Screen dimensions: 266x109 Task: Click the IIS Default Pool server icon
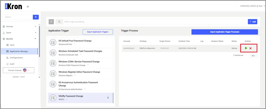pyautogui.click(x=53, y=43)
